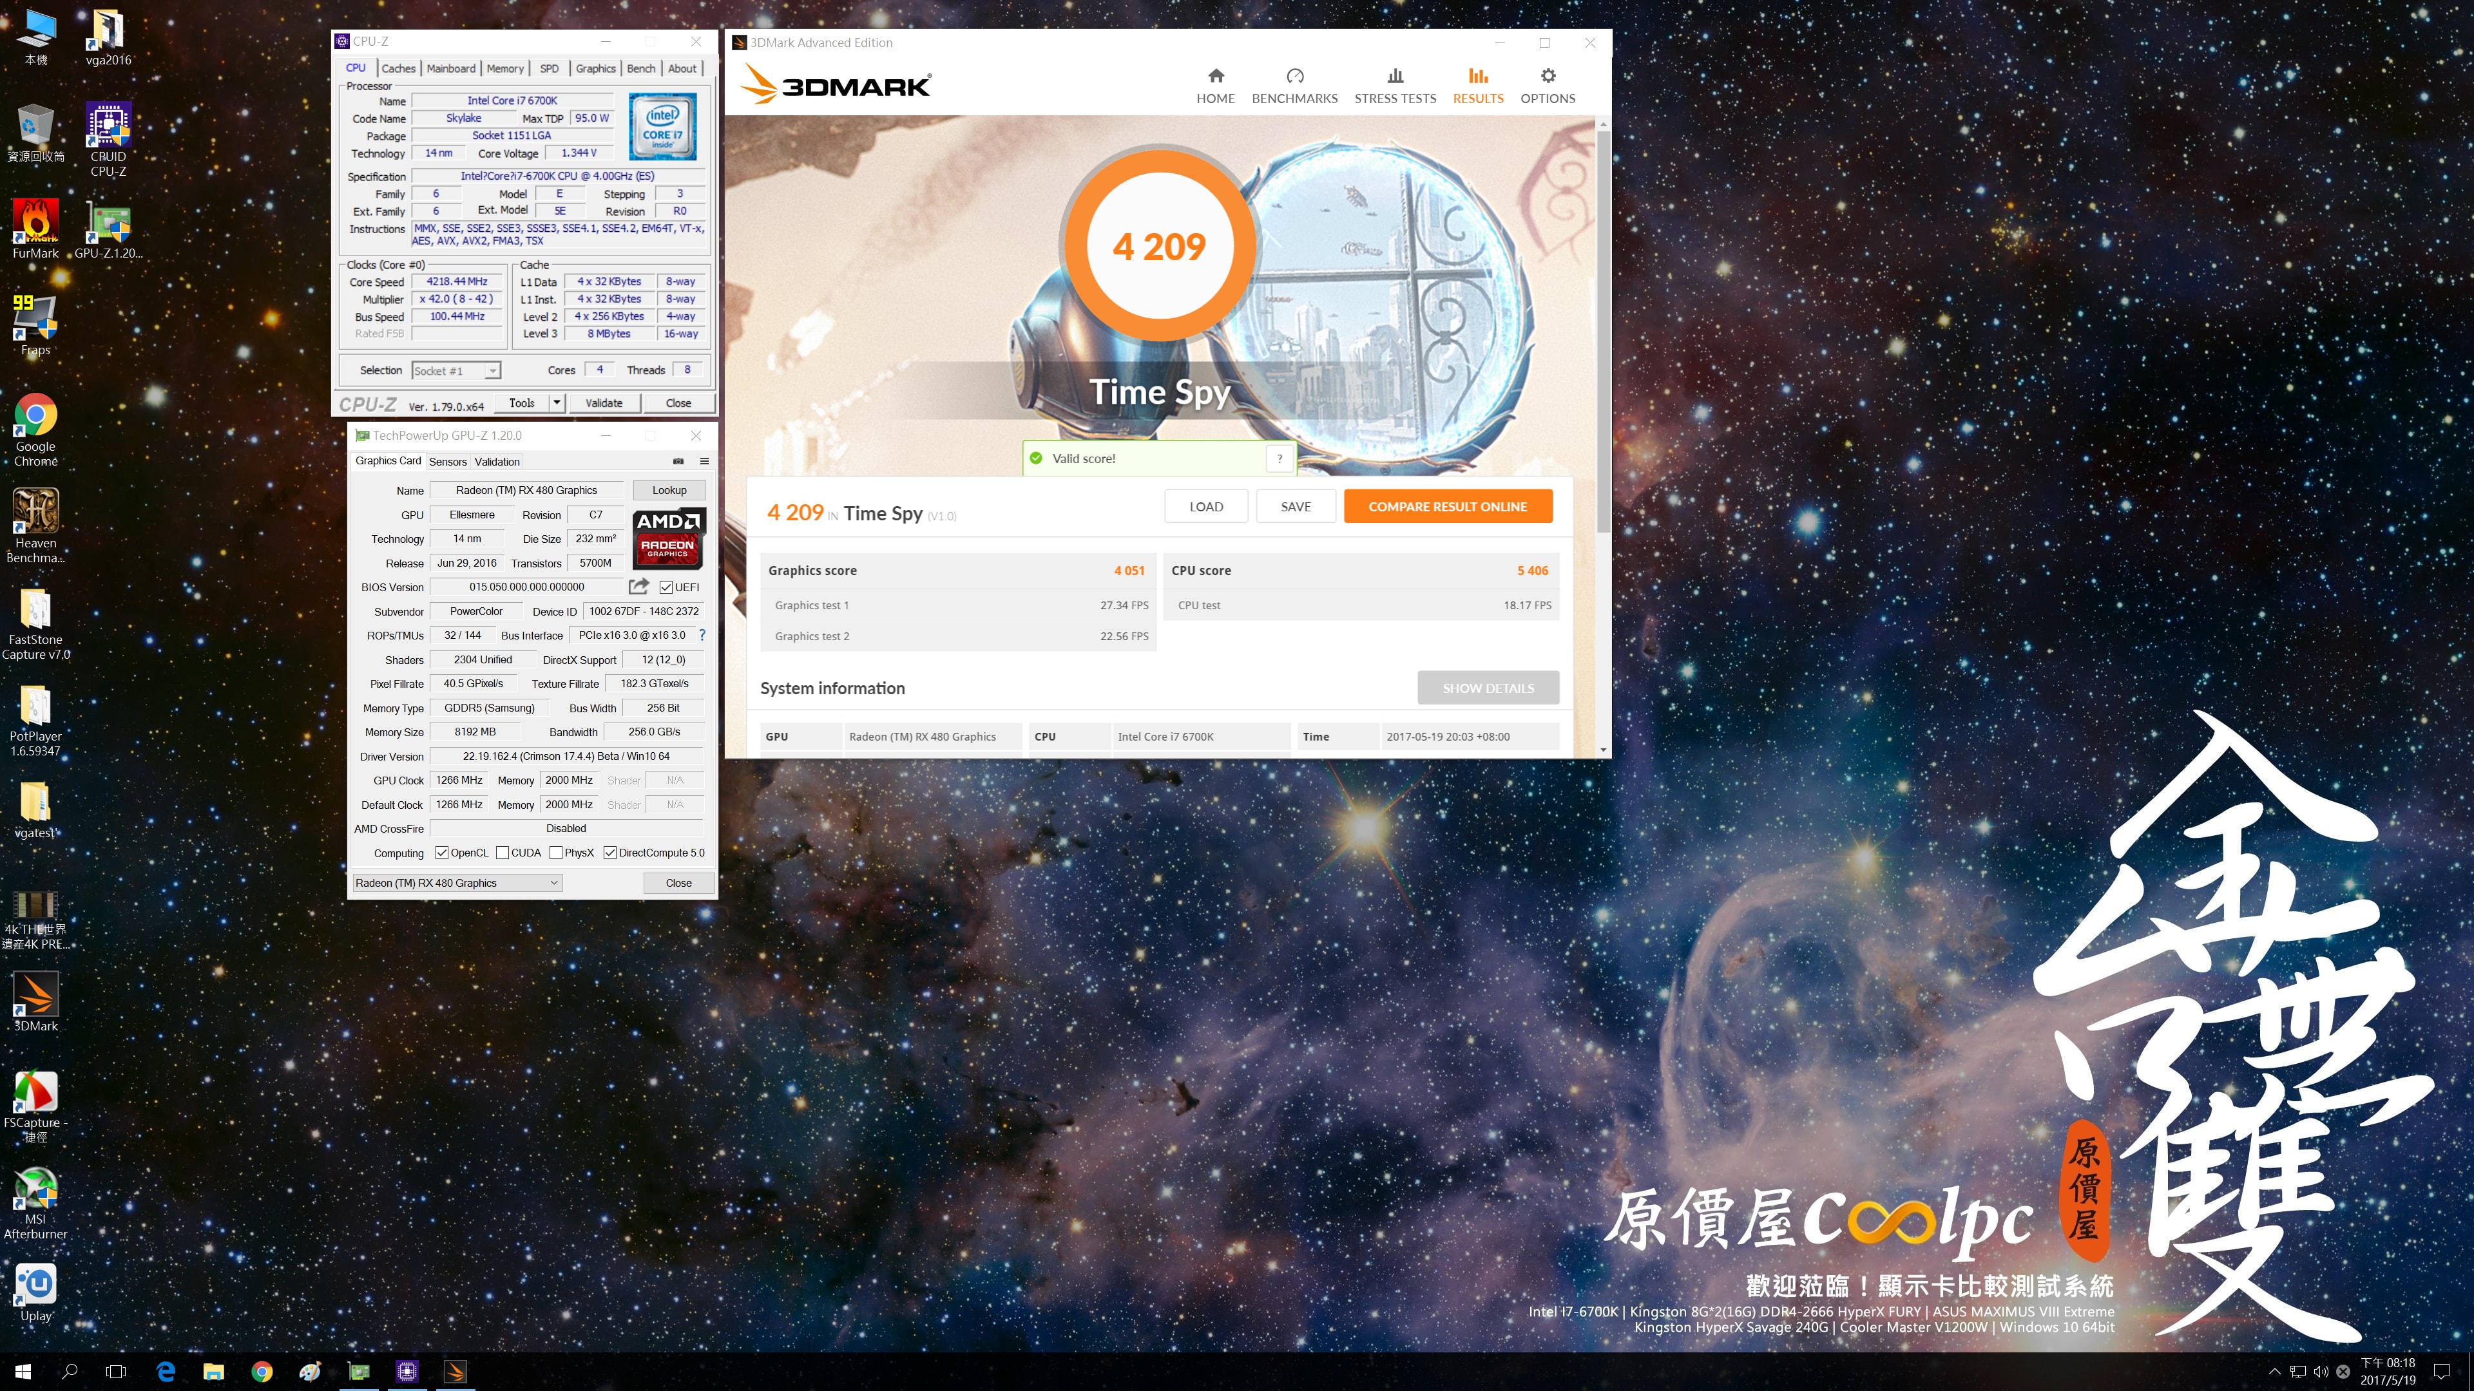Click the 3DMark LOAD button
This screenshot has width=2474, height=1391.
[1206, 507]
